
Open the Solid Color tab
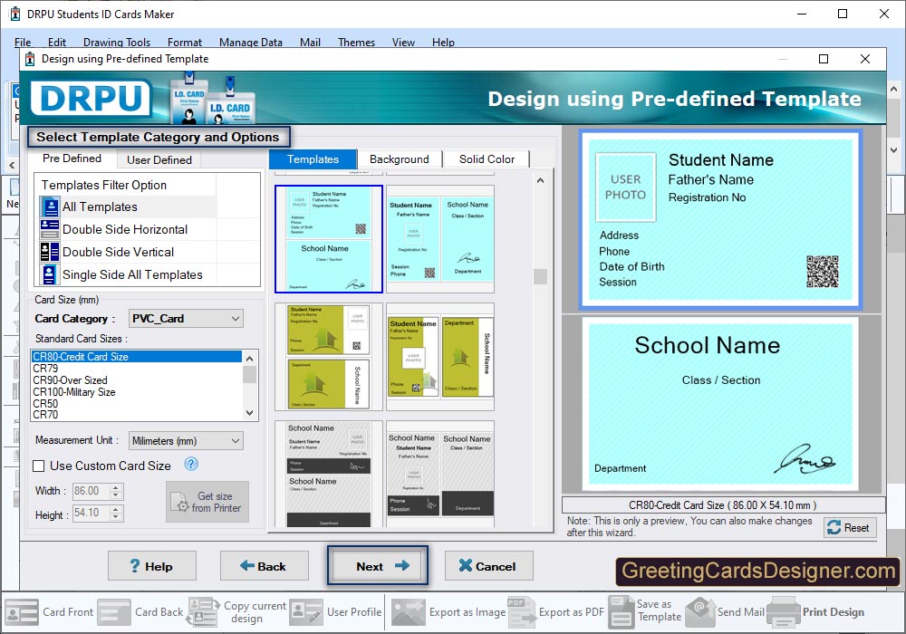[487, 158]
